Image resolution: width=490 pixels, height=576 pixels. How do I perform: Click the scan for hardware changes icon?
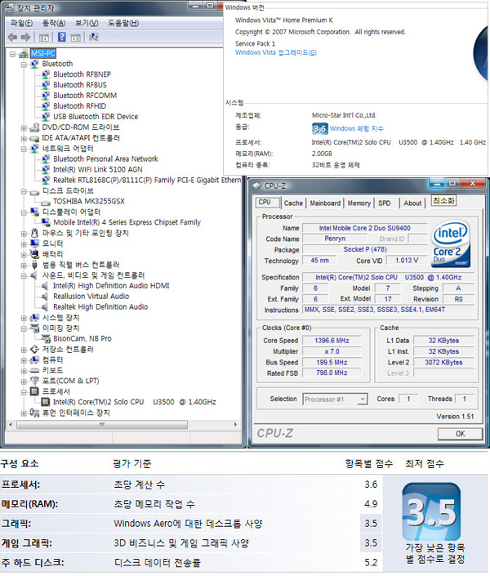[x=94, y=37]
